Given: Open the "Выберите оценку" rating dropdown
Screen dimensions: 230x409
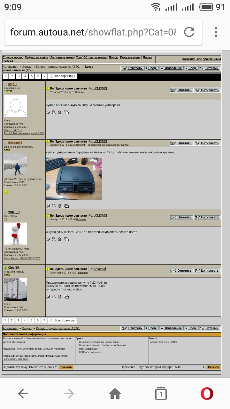Looking at the screenshot, I should pyautogui.click(x=43, y=367).
